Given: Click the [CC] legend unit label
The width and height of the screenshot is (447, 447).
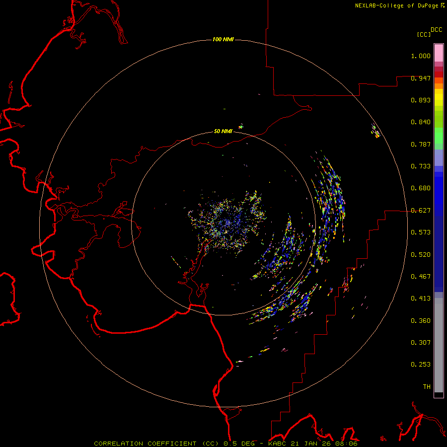Looking at the screenshot, I should click(x=424, y=34).
